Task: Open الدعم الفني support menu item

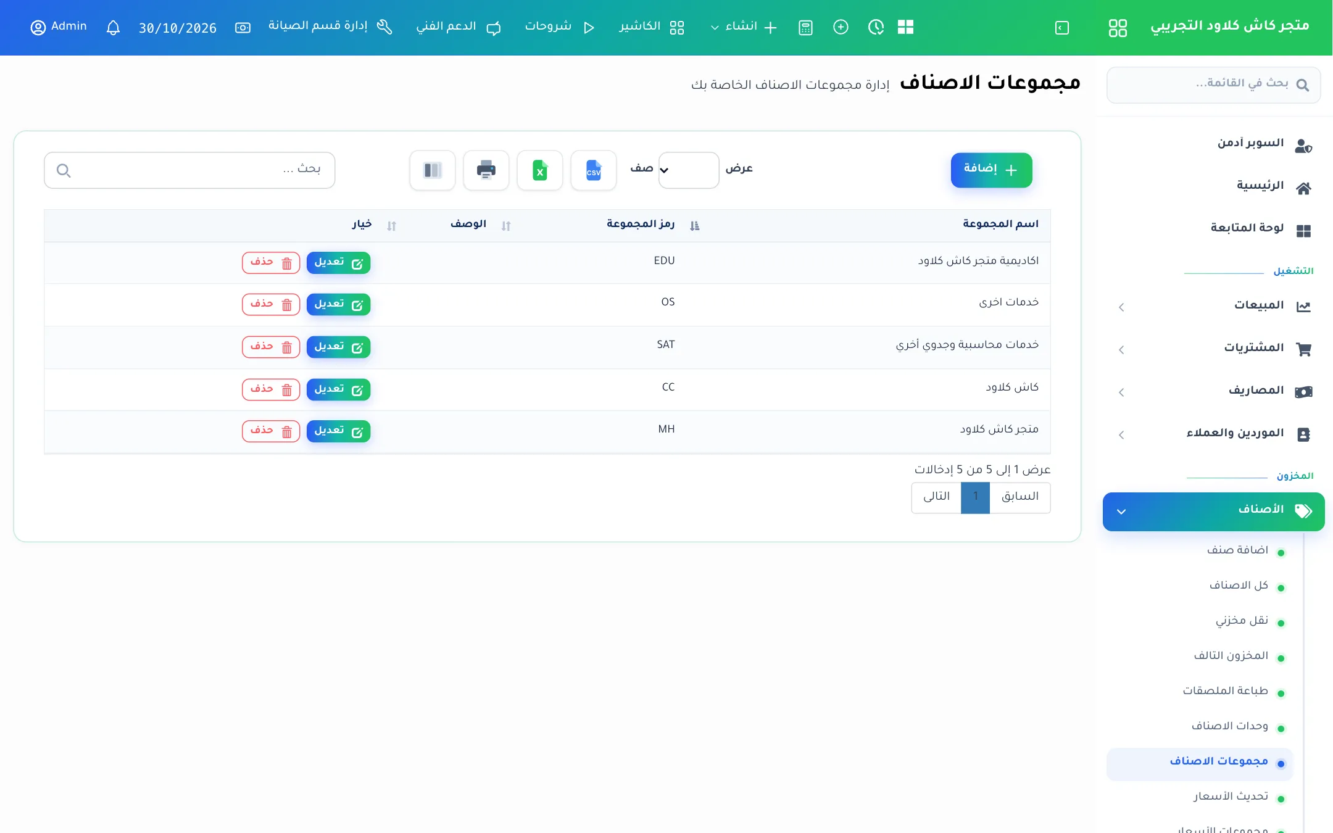Action: coord(459,27)
